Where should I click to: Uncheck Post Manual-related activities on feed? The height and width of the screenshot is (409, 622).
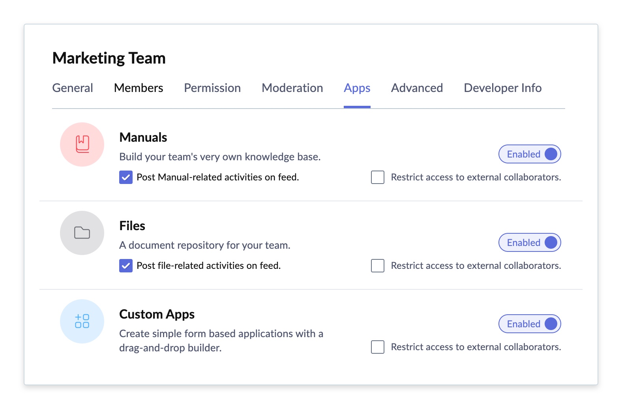pyautogui.click(x=126, y=177)
